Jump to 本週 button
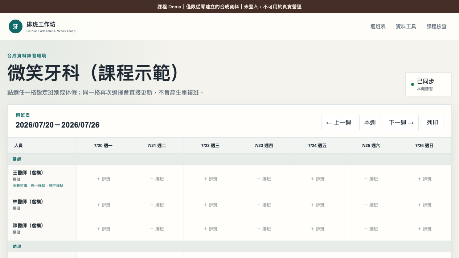The height and width of the screenshot is (258, 459). pyautogui.click(x=370, y=122)
